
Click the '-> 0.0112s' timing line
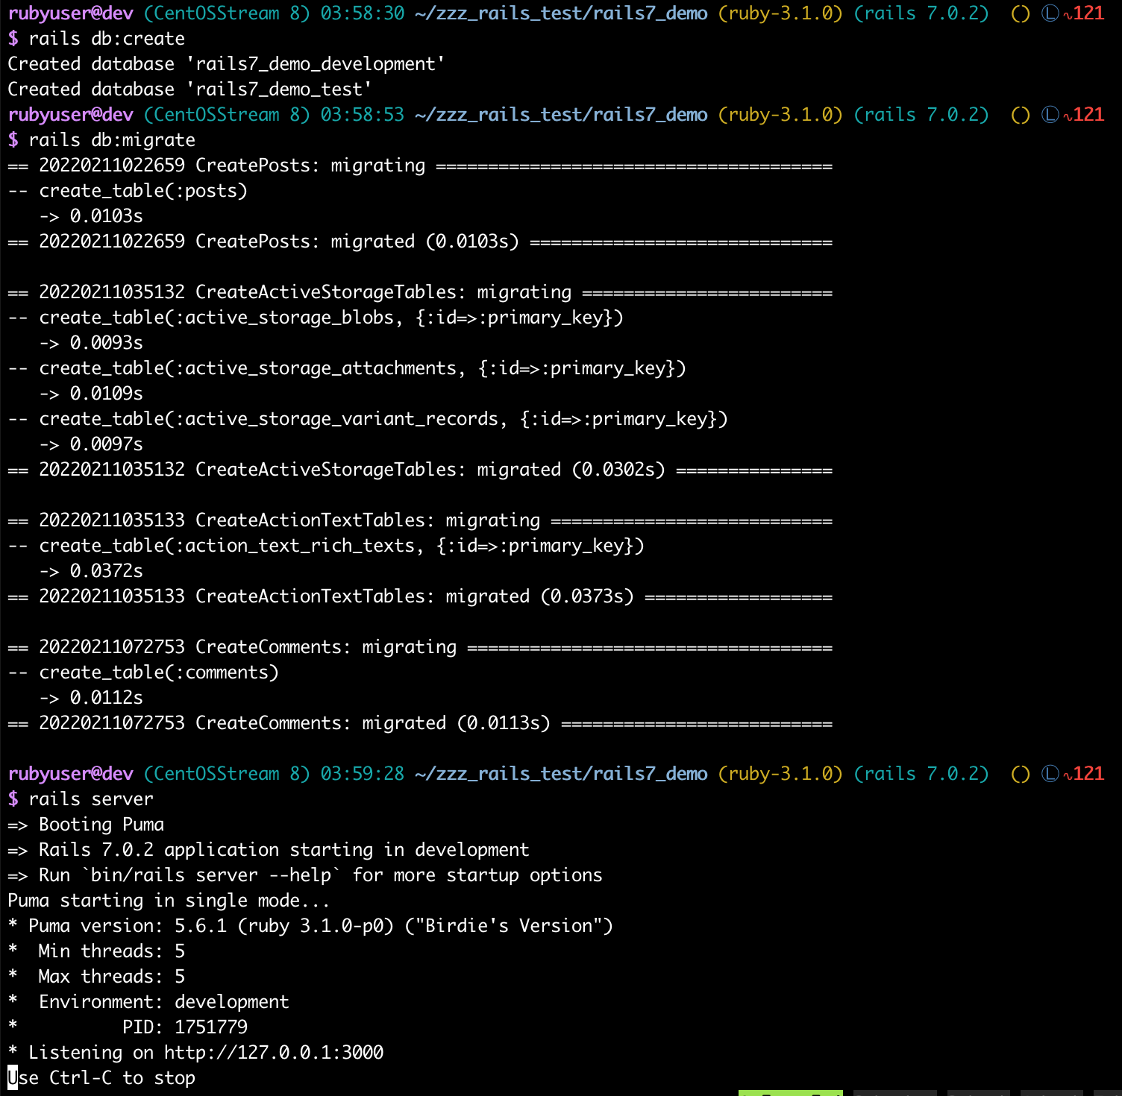(91, 698)
